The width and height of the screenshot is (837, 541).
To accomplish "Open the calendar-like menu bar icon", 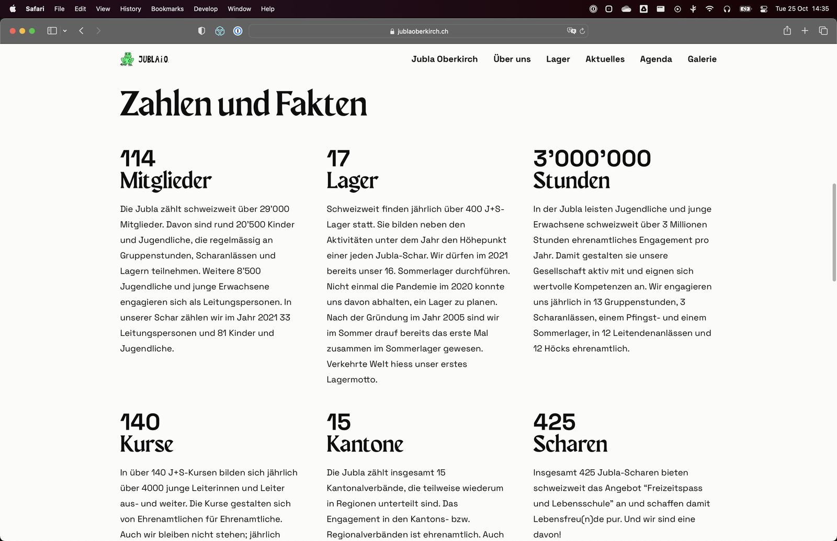I will tap(661, 8).
